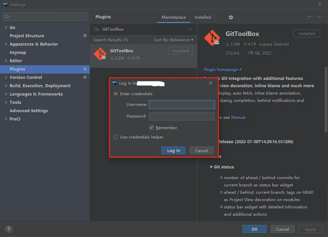This screenshot has width=328, height=237.
Task: Click the Log In button
Action: pyautogui.click(x=173, y=151)
